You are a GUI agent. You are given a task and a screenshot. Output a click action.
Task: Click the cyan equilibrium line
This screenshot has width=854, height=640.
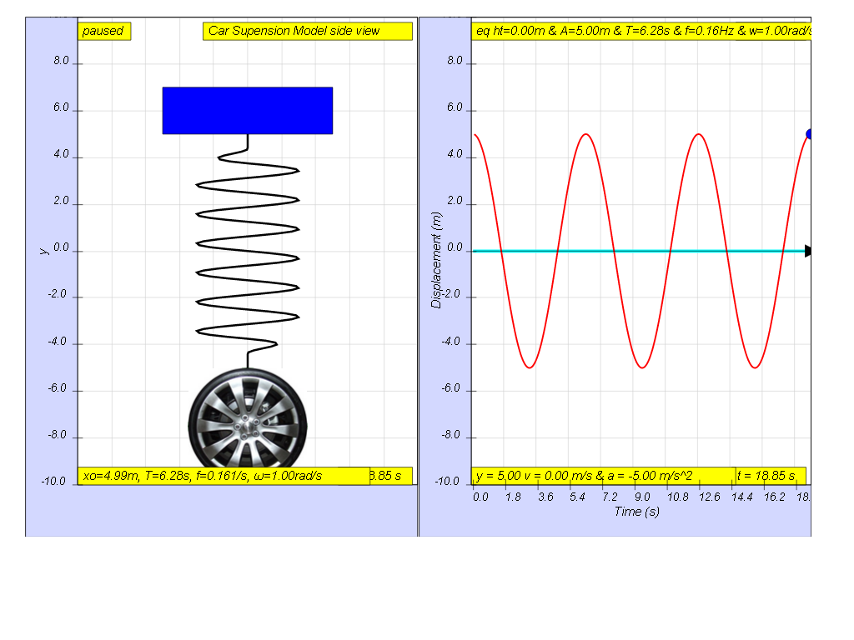[x=639, y=251]
